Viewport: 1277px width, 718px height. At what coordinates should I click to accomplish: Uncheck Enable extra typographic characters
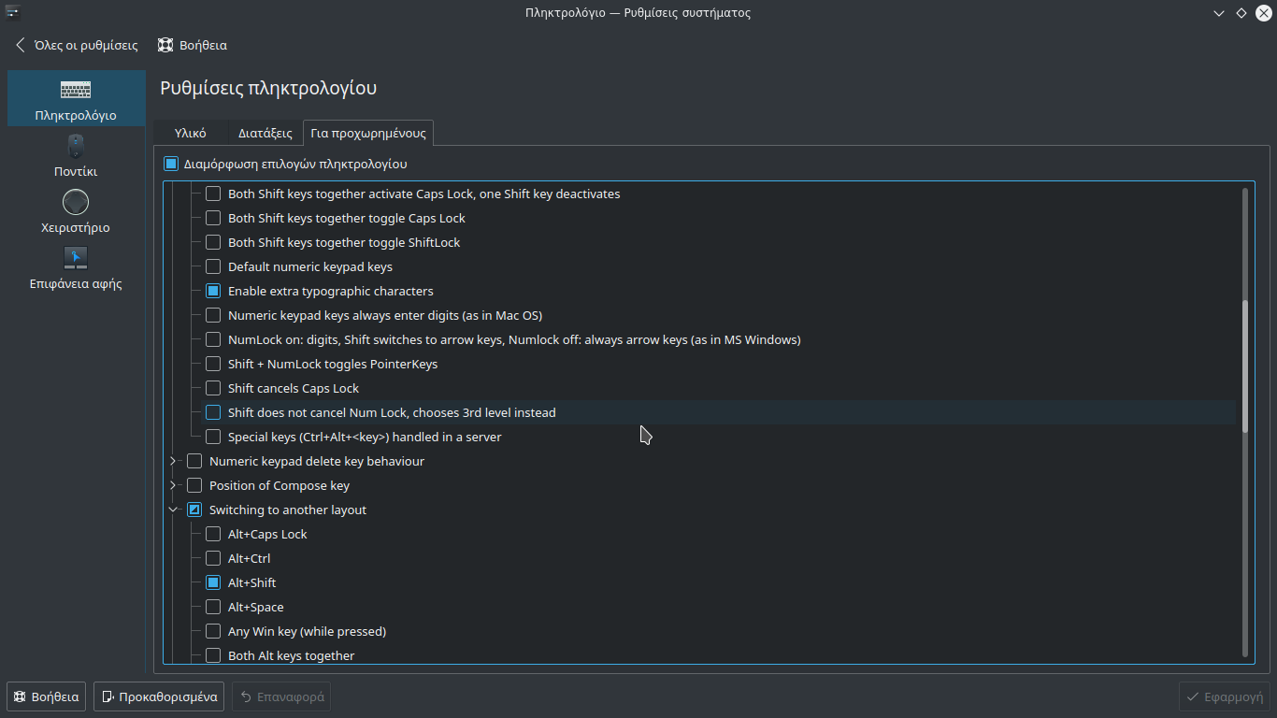tap(213, 291)
